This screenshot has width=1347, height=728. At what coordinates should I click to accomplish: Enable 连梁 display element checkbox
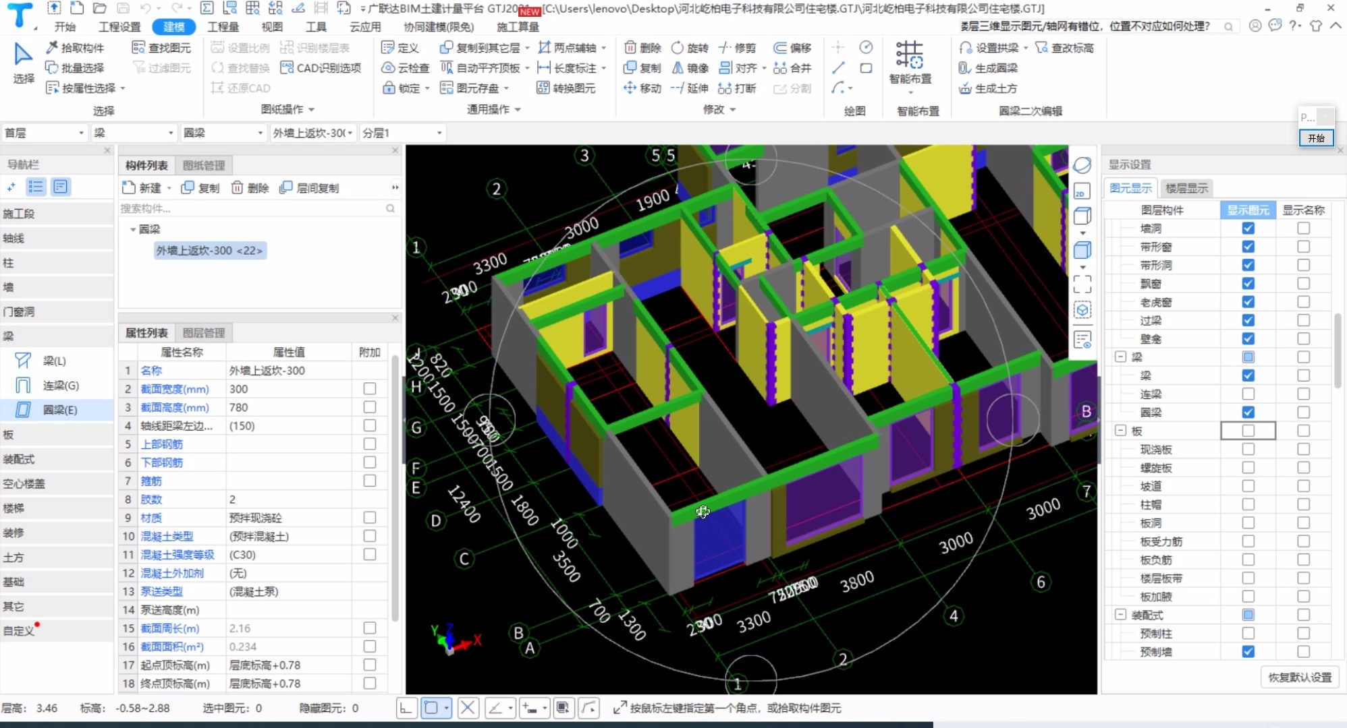pyautogui.click(x=1248, y=394)
